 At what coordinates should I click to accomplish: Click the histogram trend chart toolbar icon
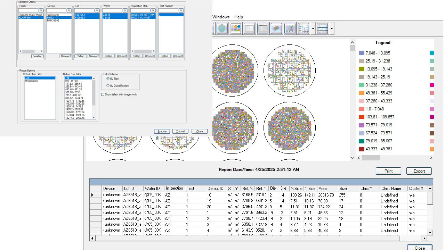tap(304, 28)
